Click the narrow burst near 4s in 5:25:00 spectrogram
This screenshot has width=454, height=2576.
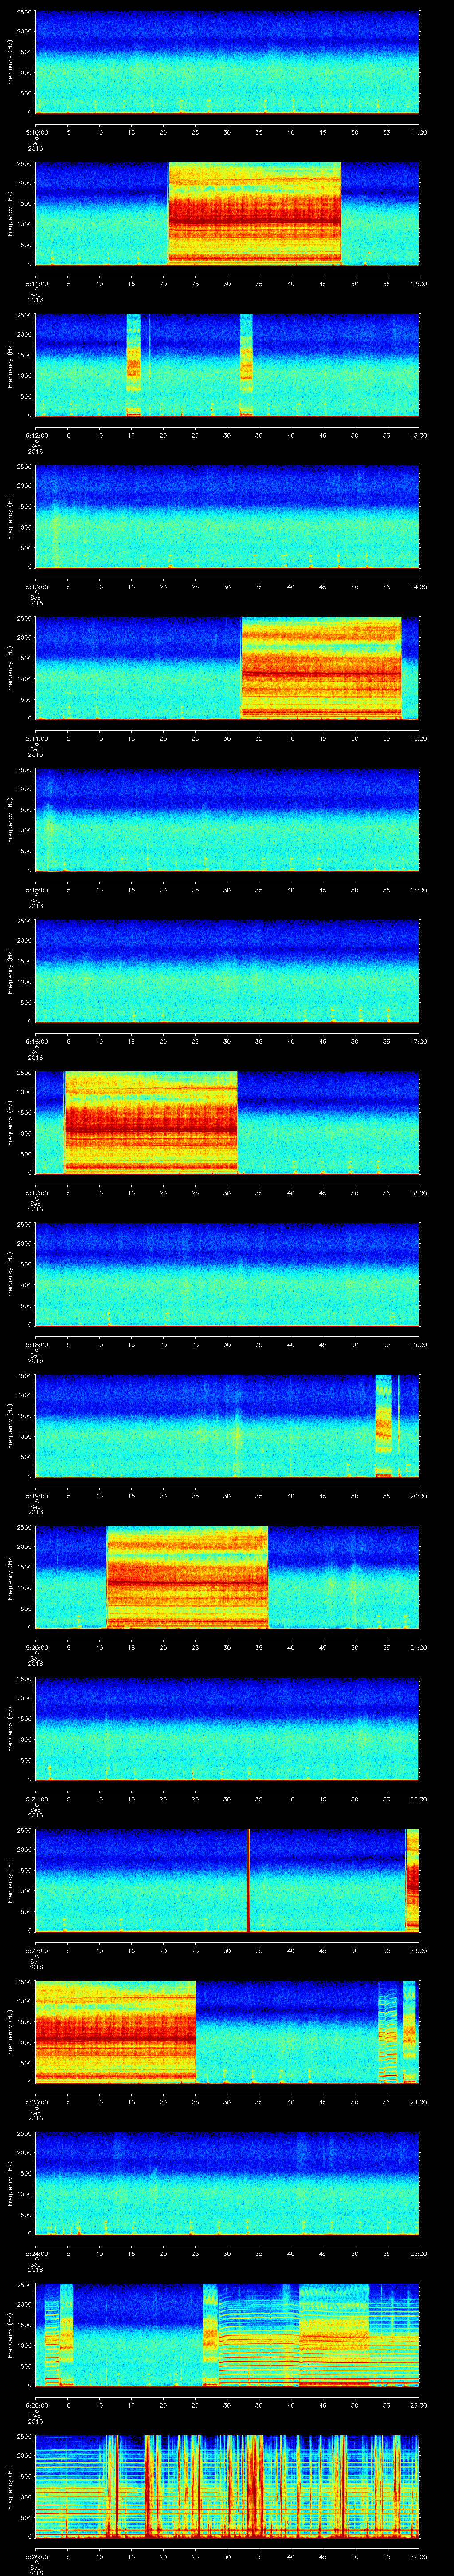[x=66, y=2334]
